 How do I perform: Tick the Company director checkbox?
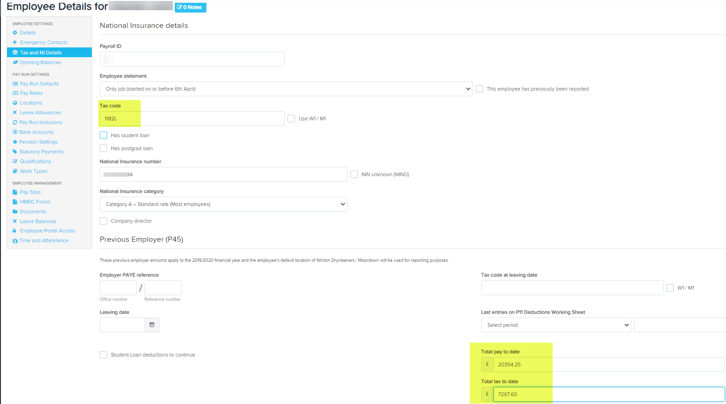pos(103,220)
